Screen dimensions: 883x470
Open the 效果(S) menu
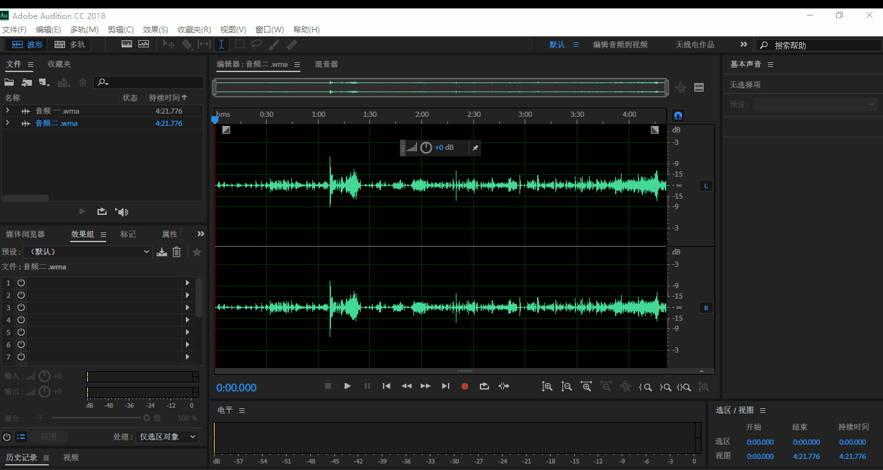[155, 29]
